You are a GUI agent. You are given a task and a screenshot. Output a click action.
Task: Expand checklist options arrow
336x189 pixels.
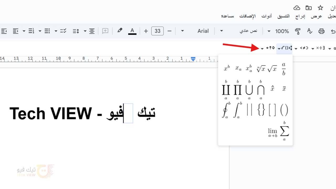click(x=56, y=31)
